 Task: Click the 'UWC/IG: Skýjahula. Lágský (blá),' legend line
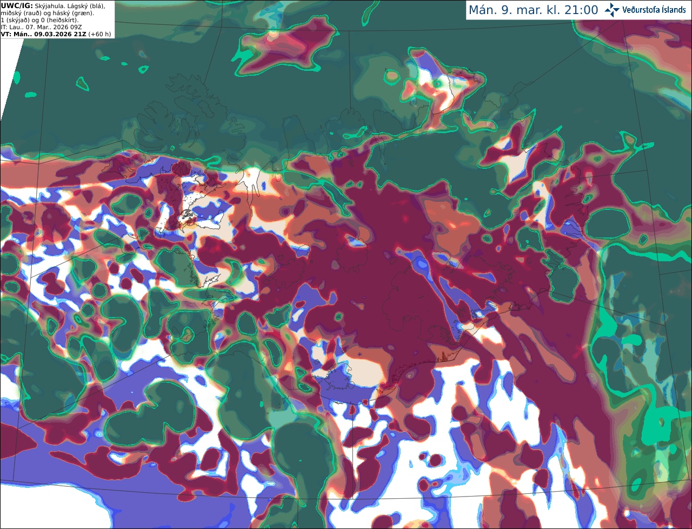[53, 5]
